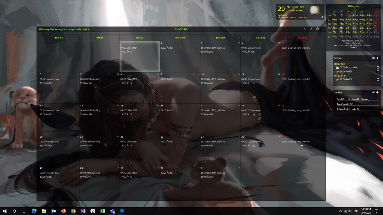Open '08:30 Họp giao ban' on March 27

(49, 173)
